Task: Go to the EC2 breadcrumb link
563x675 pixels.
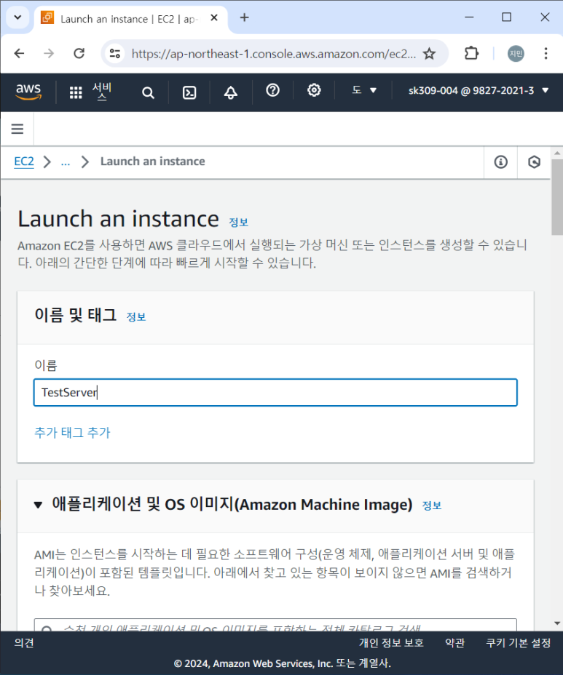Action: [x=24, y=161]
